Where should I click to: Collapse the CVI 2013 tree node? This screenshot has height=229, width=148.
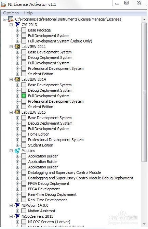[11, 25]
